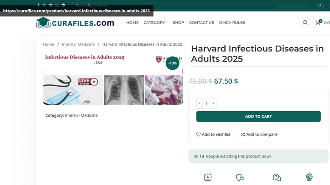The width and height of the screenshot is (330, 185).
Task: Click the Add to Cart button
Action: pos(258,116)
